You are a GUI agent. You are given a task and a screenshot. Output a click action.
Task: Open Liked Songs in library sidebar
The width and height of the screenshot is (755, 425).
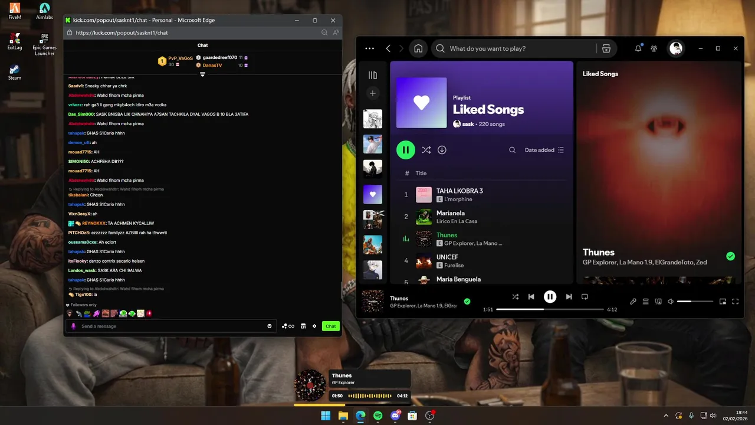(372, 194)
